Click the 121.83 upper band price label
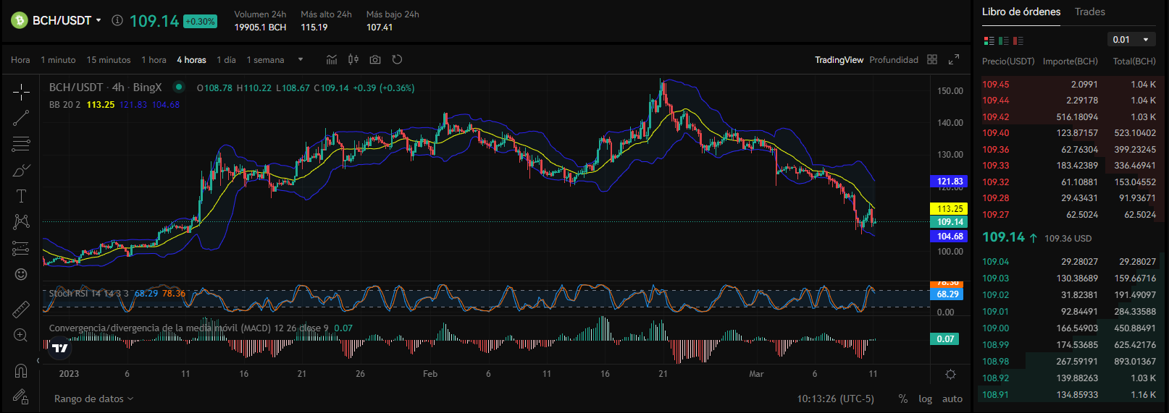The height and width of the screenshot is (413, 1169). pyautogui.click(x=950, y=182)
